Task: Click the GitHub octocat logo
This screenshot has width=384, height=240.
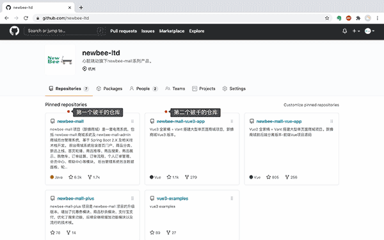Action: pos(14,31)
